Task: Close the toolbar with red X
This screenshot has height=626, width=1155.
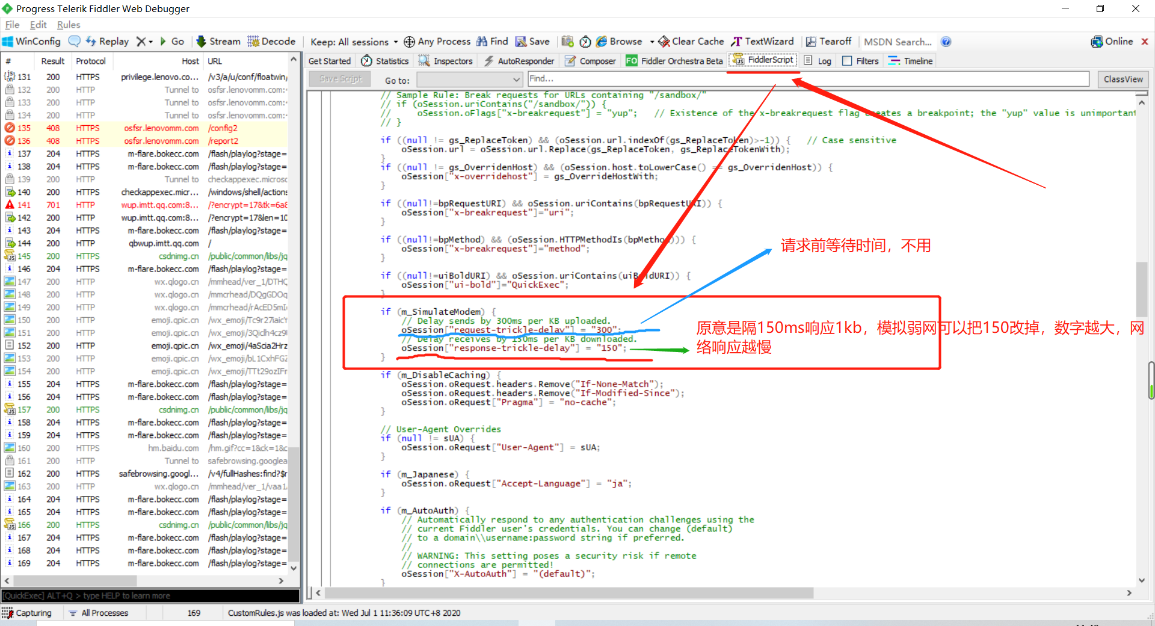Action: (1145, 42)
